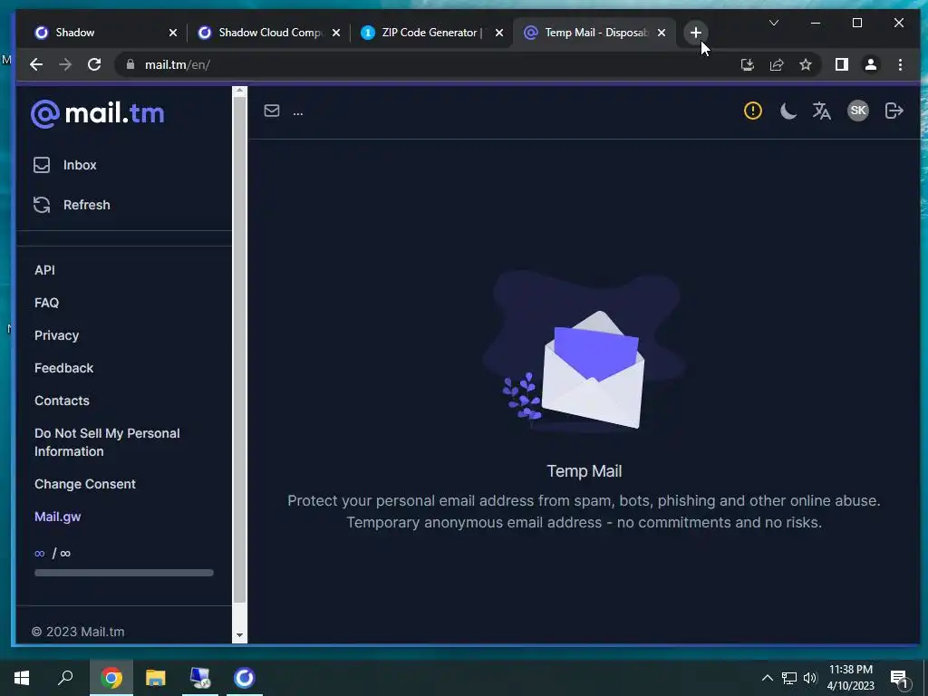Reload the page with browser refresh
Image resolution: width=928 pixels, height=696 pixels.
tap(94, 64)
